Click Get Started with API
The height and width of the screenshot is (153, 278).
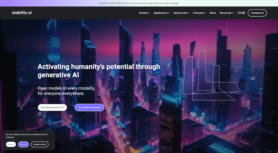[52, 107]
